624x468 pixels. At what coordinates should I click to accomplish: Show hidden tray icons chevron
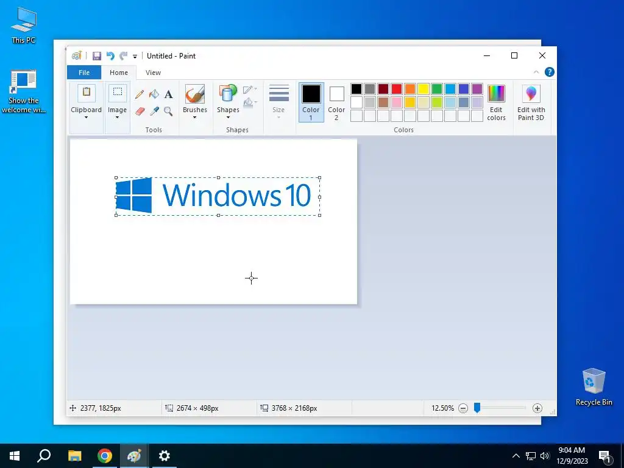point(516,456)
